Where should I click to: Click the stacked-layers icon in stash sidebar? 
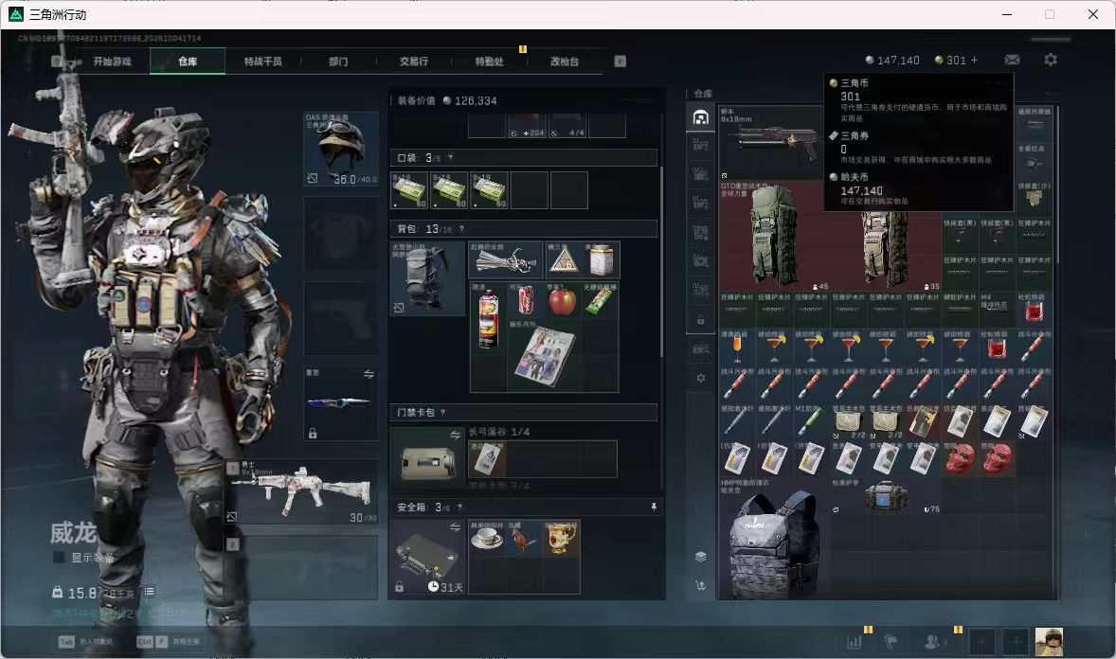[x=700, y=557]
